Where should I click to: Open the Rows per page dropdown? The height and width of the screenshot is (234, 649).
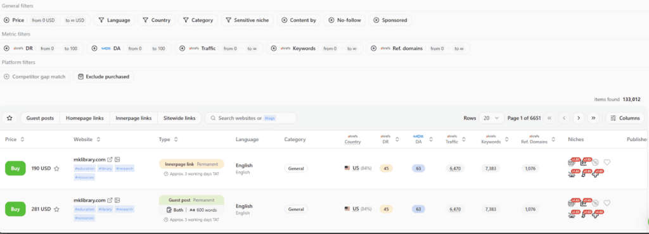[491, 118]
